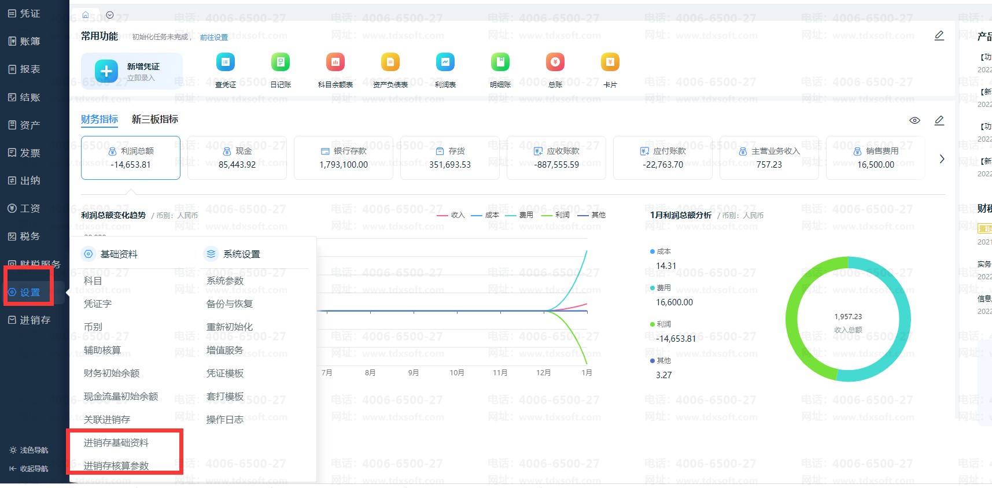Toggle the 收入 series in chart legend

(451, 215)
